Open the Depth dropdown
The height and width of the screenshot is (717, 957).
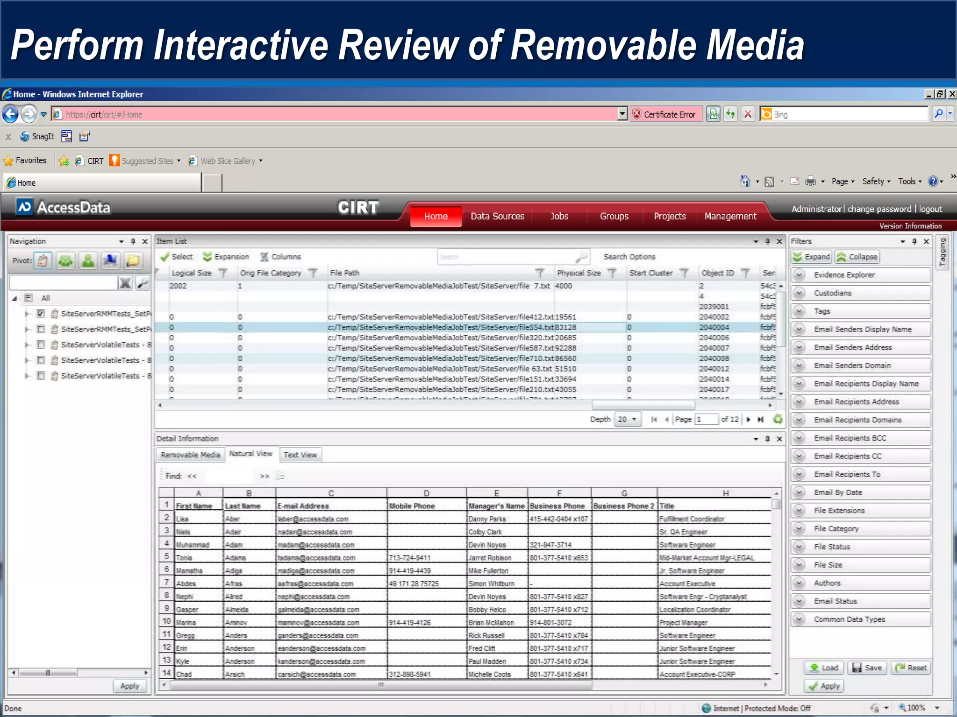(628, 419)
